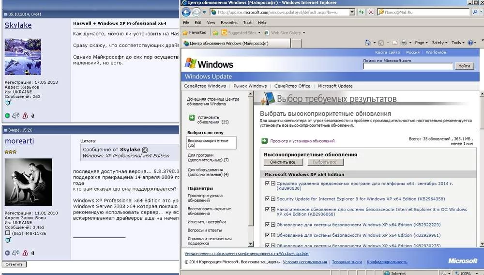Click the Read Mail envelope icon
Screen dimensions: 484x275
pos(395,43)
